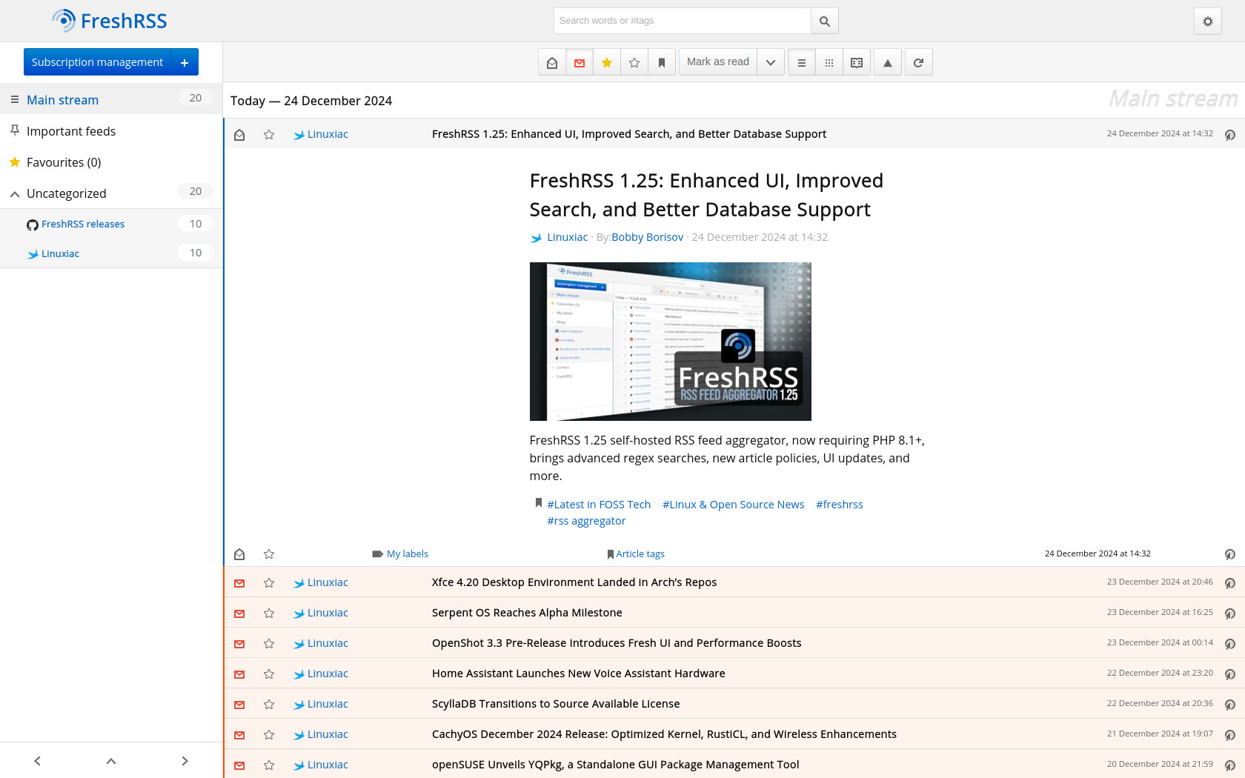Open Xfce 4.20 Desktop Environment article
The width and height of the screenshot is (1245, 778).
pyautogui.click(x=574, y=582)
